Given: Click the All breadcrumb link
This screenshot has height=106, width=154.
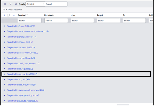Looking at the screenshot, I should [x=4, y=10].
